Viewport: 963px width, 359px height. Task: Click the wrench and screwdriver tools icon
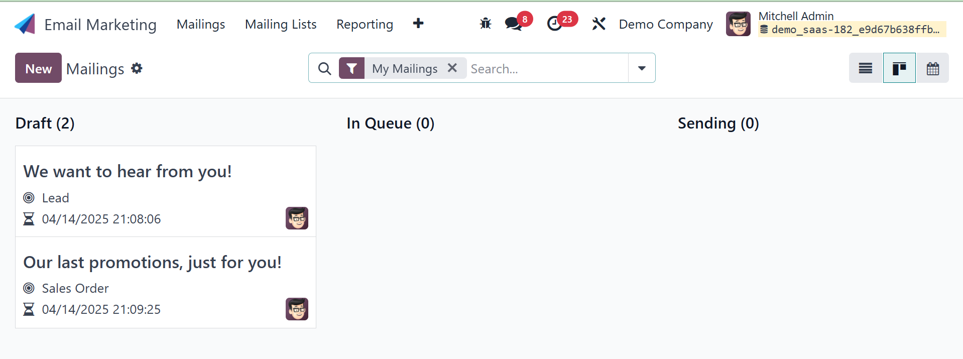(598, 24)
